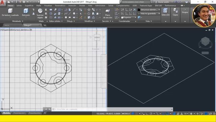Click the Undo arrow in quick access toolbar
216x122 pixels.
(x=28, y=2)
